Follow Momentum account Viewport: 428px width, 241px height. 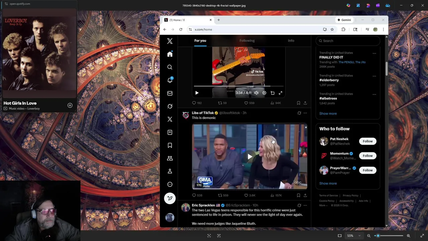tap(367, 156)
